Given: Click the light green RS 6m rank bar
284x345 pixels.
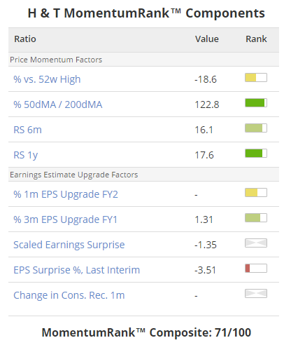Looking at the screenshot, I should (x=256, y=128).
